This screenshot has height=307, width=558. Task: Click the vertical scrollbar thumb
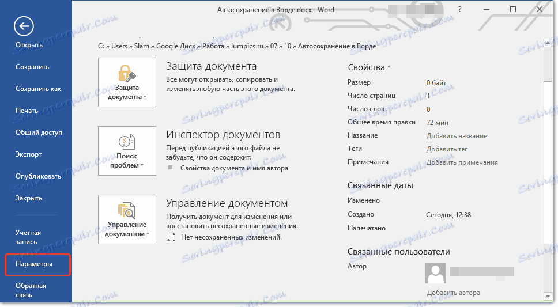[x=548, y=162]
